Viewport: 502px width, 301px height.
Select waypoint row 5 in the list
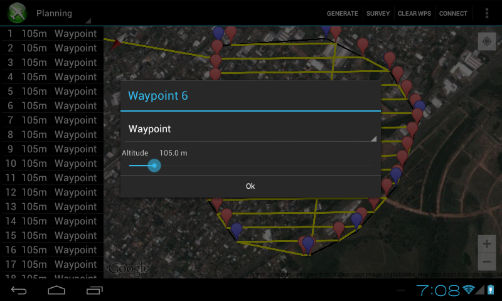tap(53, 91)
